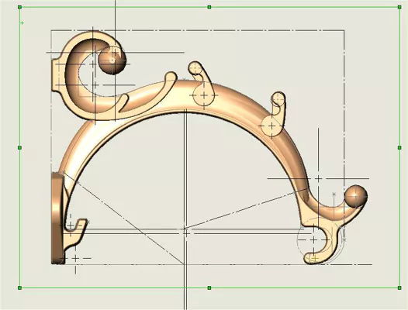Click the small green plus origin marker
The image size is (408, 310).
(22, 23)
